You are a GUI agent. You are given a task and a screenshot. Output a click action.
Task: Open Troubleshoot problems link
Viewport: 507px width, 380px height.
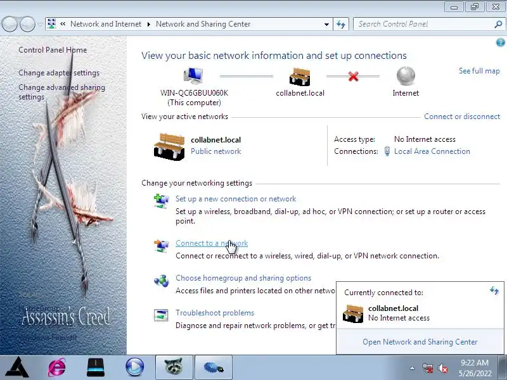pyautogui.click(x=215, y=313)
